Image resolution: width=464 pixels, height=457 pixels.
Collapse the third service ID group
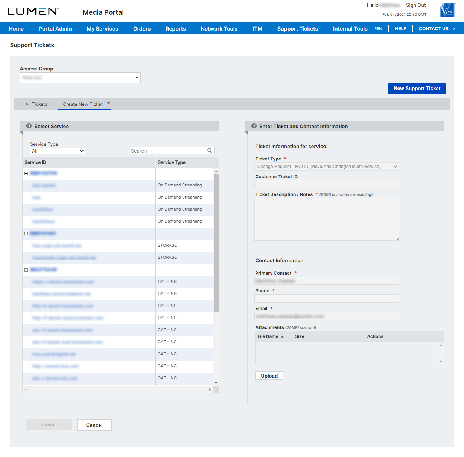[26, 270]
